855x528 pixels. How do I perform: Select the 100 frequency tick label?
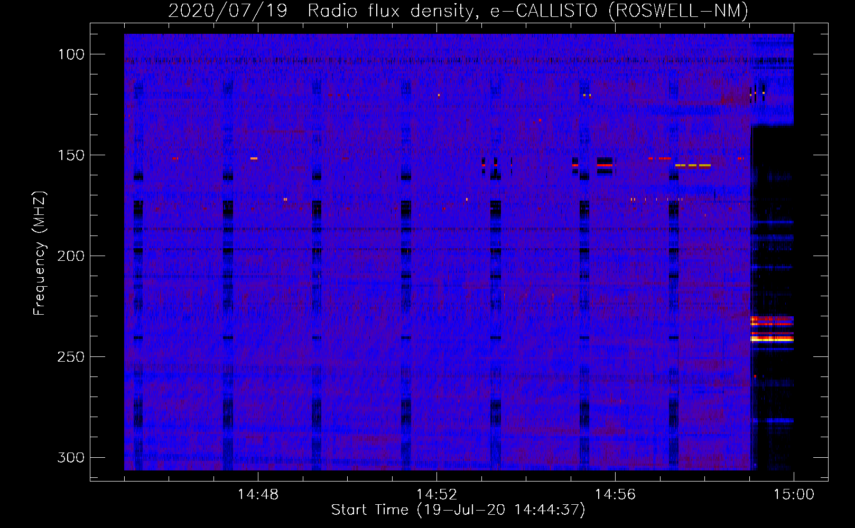click(71, 54)
